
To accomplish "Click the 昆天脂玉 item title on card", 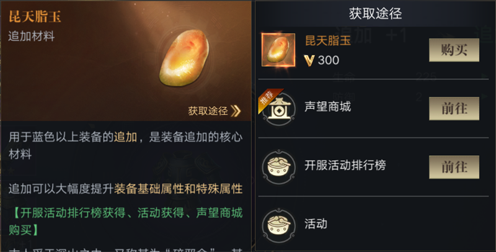I will (x=35, y=17).
